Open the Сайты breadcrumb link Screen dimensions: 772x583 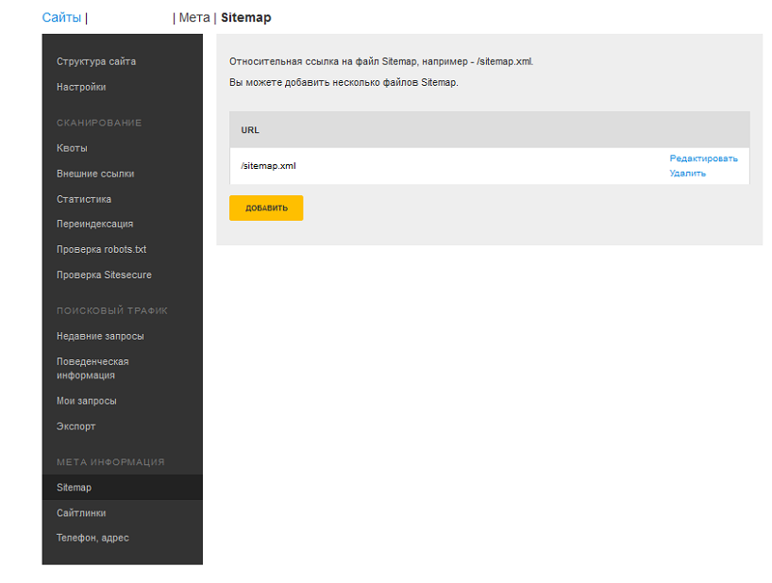click(x=61, y=18)
